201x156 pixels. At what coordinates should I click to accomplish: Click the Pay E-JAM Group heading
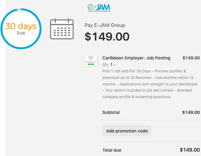105,25
